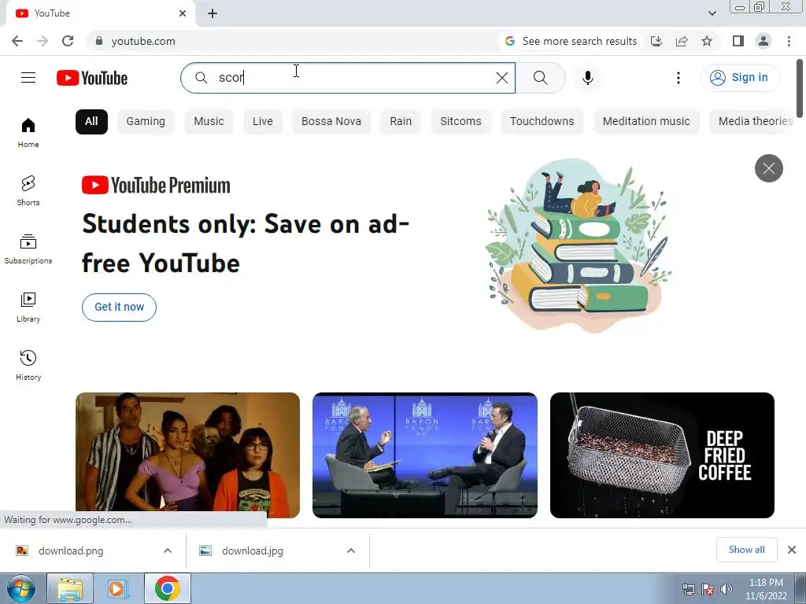The image size is (806, 604).
Task: Open YouTube settings three-dot menu
Action: click(678, 78)
